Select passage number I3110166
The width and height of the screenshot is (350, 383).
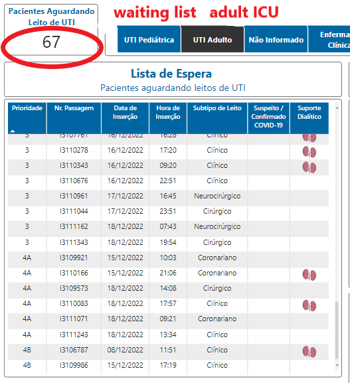(74, 273)
